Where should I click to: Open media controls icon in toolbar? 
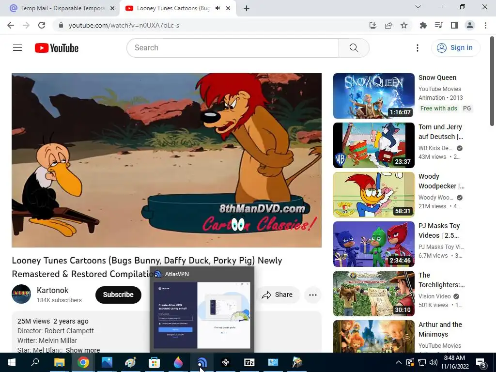tap(438, 25)
